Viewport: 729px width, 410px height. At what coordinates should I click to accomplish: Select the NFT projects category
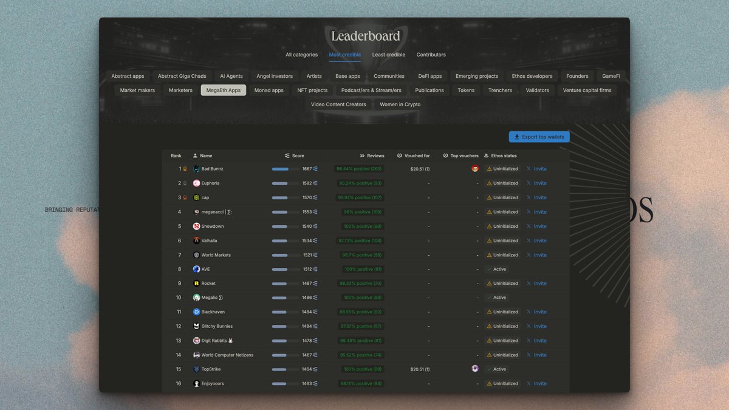tap(312, 90)
